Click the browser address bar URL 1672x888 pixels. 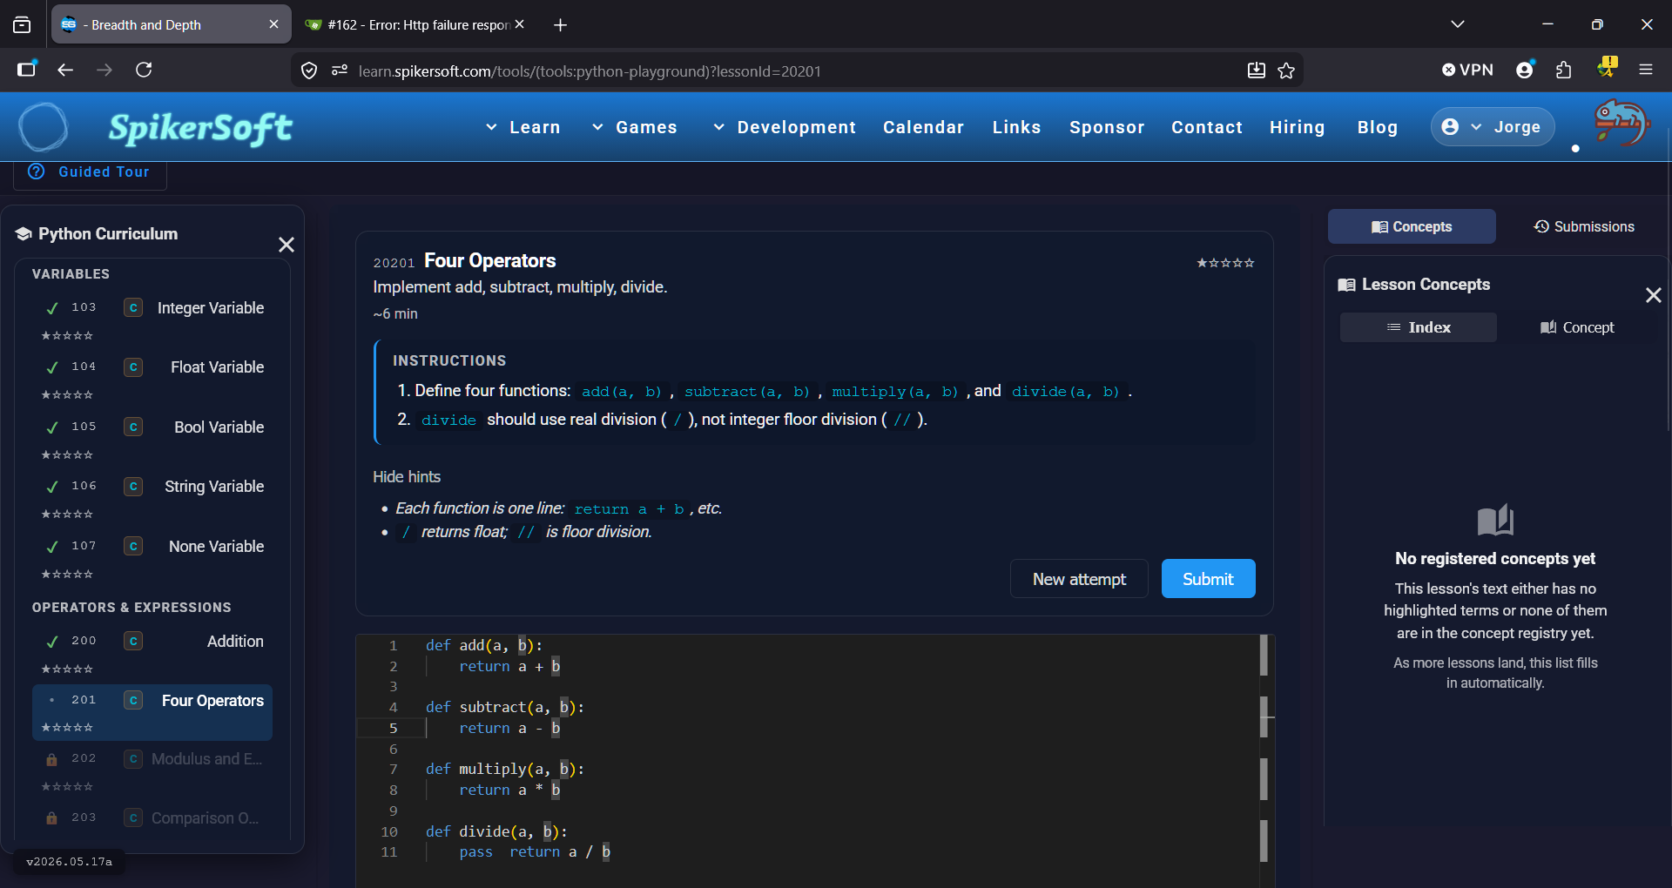coord(590,71)
